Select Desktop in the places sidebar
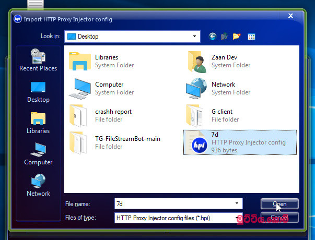This screenshot has height=240, width=315. (x=38, y=92)
